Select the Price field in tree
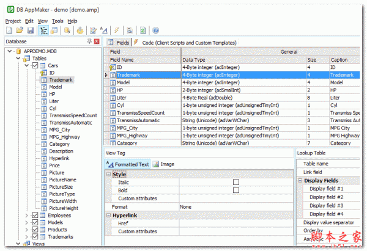Image resolution: width=367 pixels, height=251 pixels. pyautogui.click(x=54, y=166)
